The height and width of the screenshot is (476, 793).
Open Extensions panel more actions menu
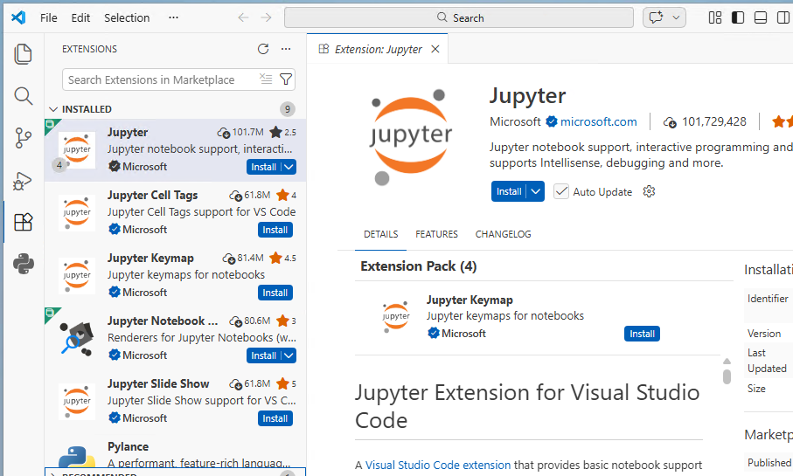pyautogui.click(x=286, y=49)
